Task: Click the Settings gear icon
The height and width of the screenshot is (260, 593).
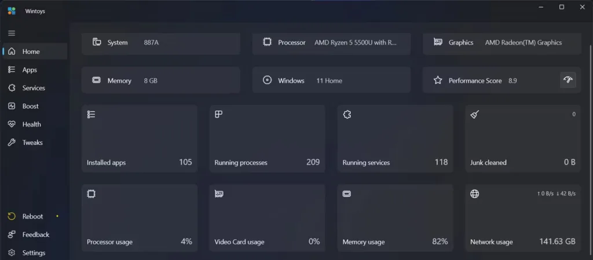Action: [12, 253]
